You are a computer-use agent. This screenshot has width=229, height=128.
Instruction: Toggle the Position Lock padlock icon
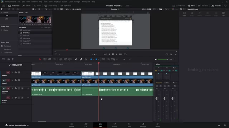(x=86, y=59)
